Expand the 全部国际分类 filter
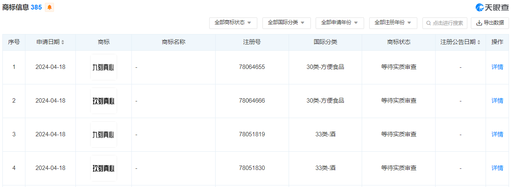The image size is (511, 187). [x=286, y=23]
